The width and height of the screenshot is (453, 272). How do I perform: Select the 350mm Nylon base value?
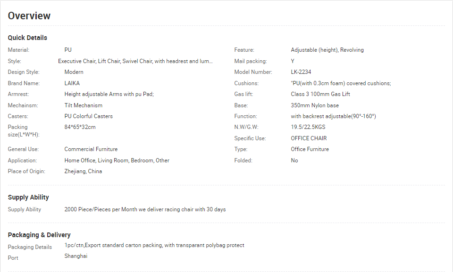(315, 105)
